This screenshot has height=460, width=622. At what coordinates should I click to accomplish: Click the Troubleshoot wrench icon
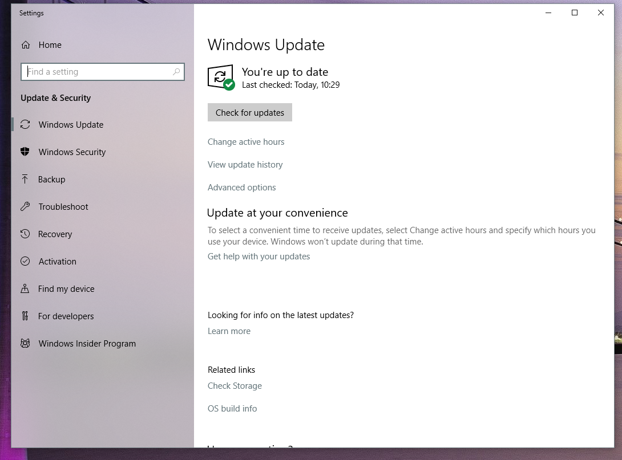(25, 206)
